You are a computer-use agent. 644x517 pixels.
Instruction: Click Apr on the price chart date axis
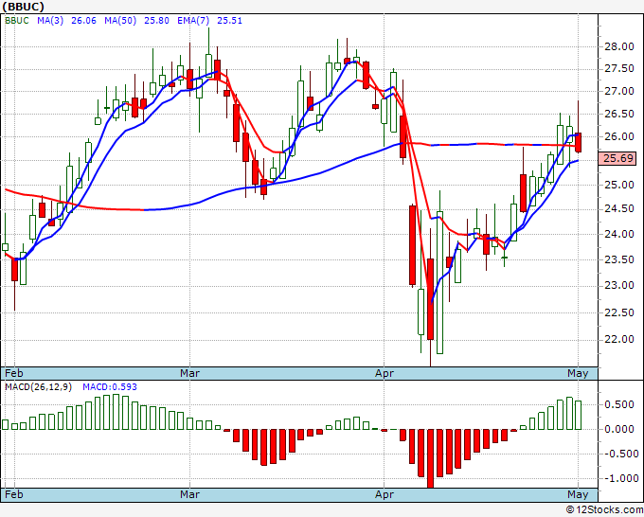pyautogui.click(x=385, y=373)
